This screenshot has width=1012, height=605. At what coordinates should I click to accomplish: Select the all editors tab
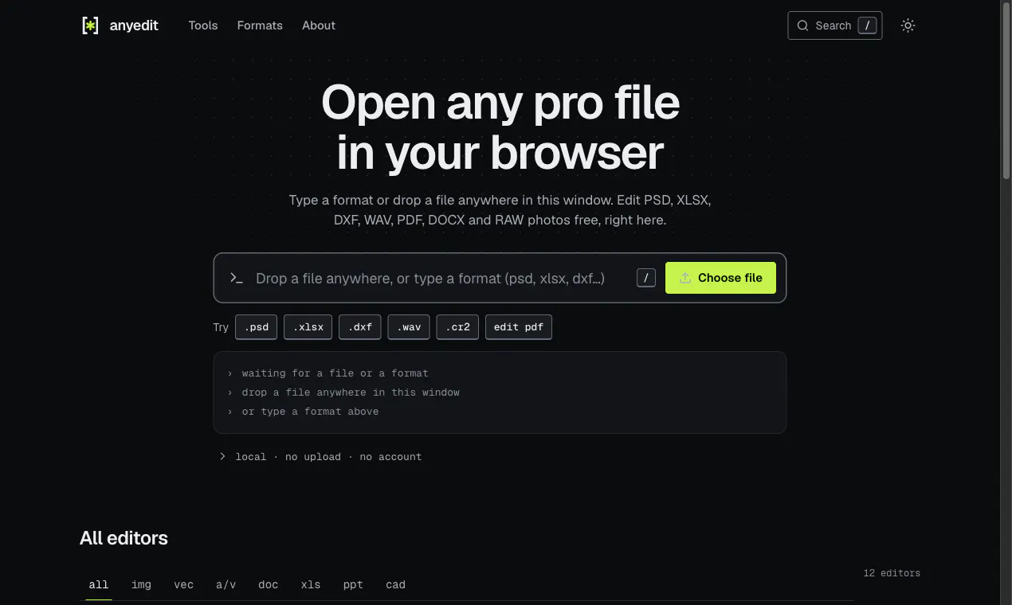click(99, 585)
